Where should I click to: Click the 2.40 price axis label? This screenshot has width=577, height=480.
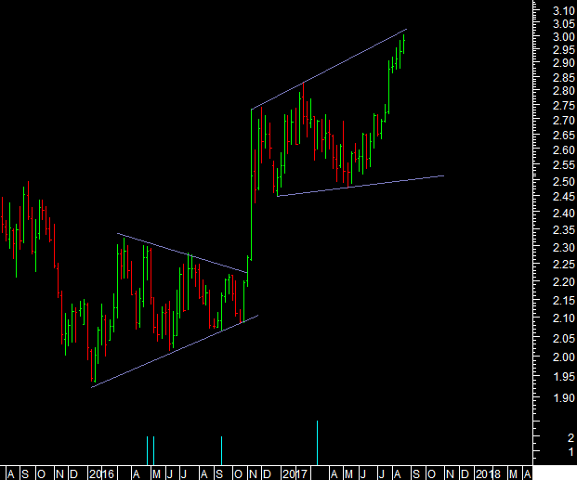(x=564, y=213)
